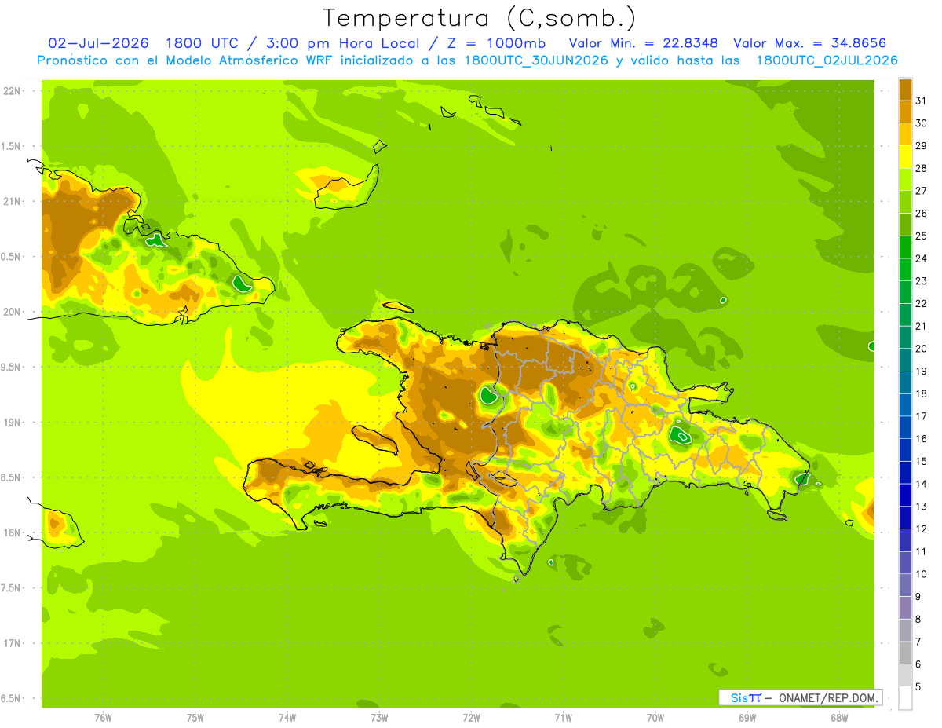Image resolution: width=942 pixels, height=728 pixels.
Task: Pick the dark blue swatch between 13 and 14
Action: pos(905,496)
